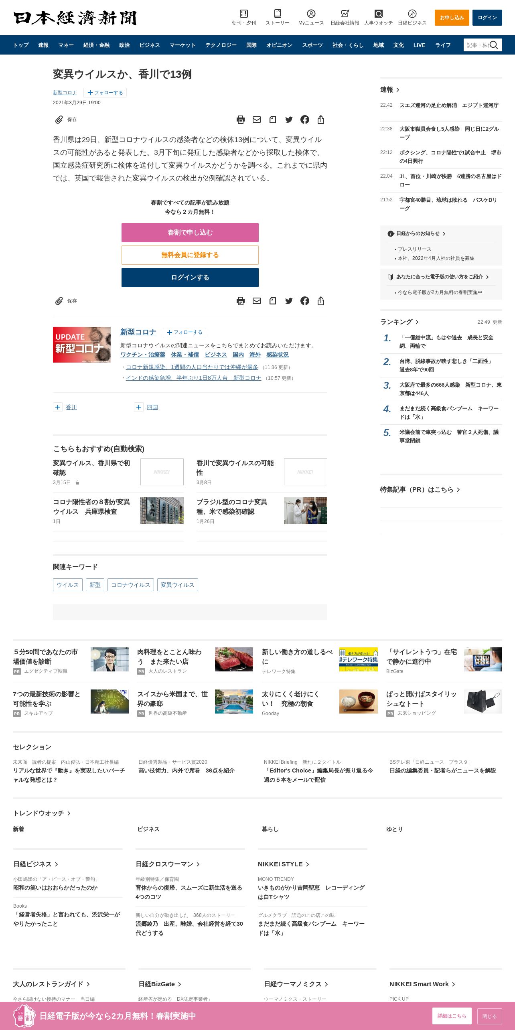The height and width of the screenshot is (1030, 515).
Task: Expand NIKKEI STYLE section
Action: 308,864
